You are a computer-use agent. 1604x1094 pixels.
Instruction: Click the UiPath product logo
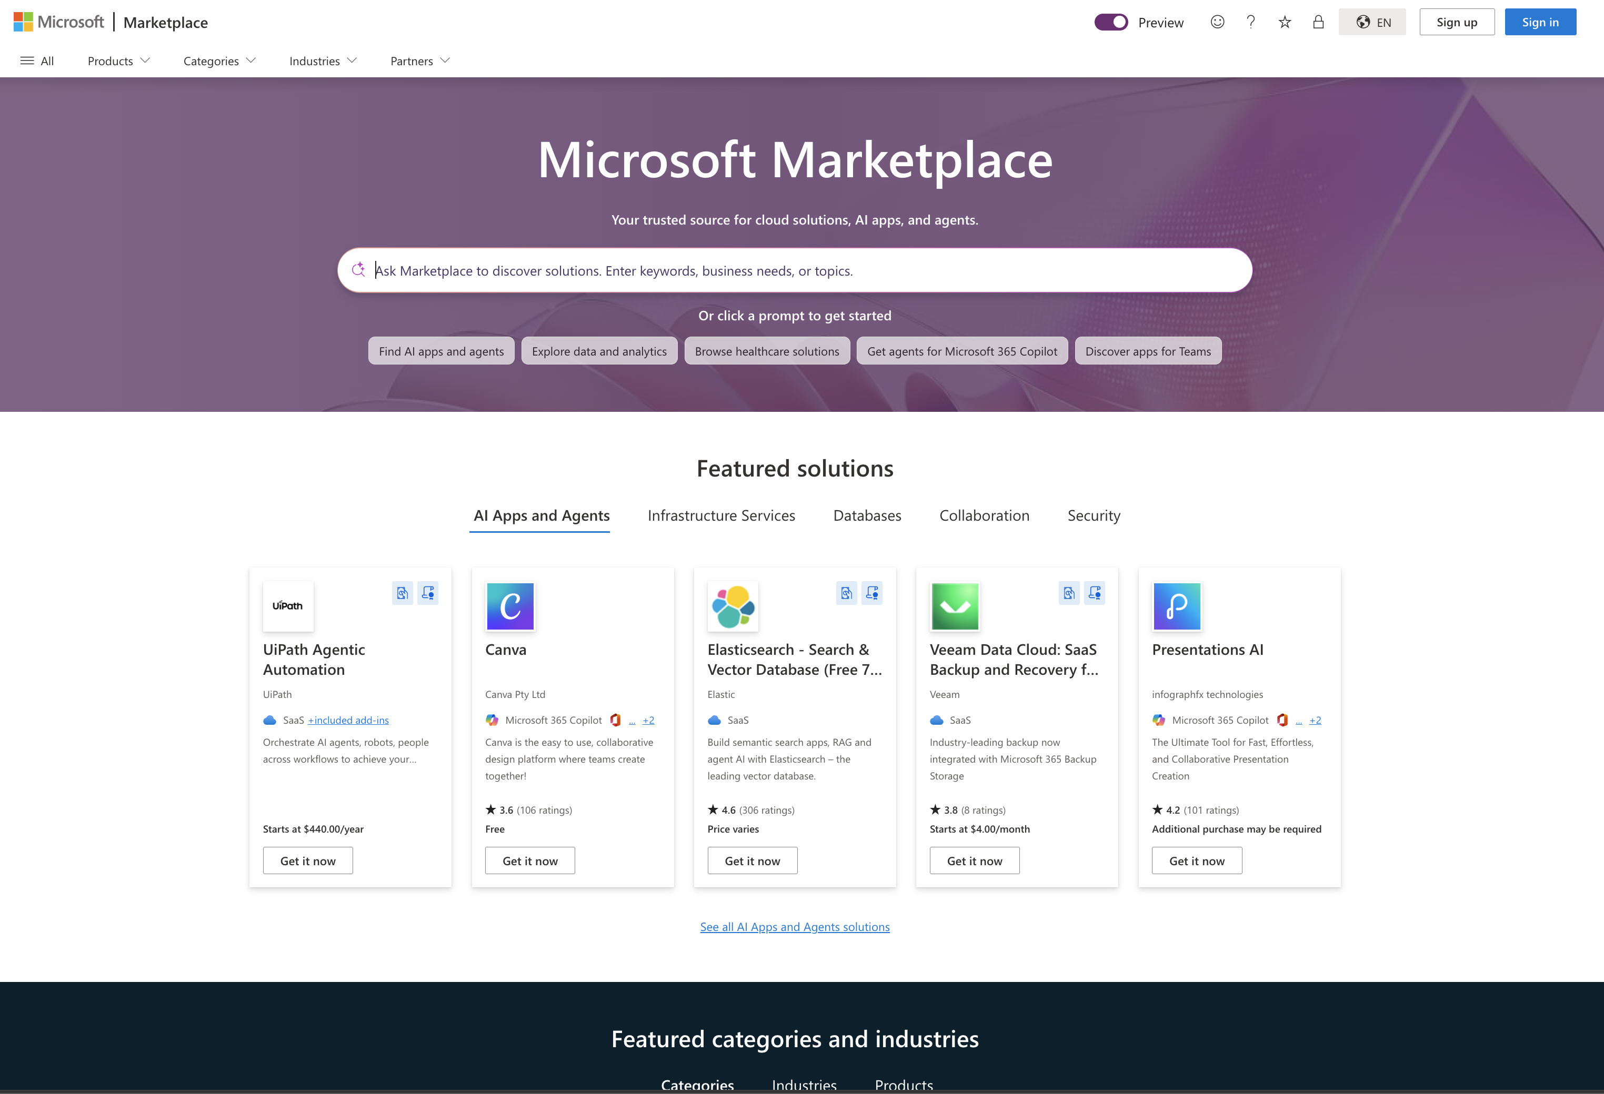click(x=288, y=606)
